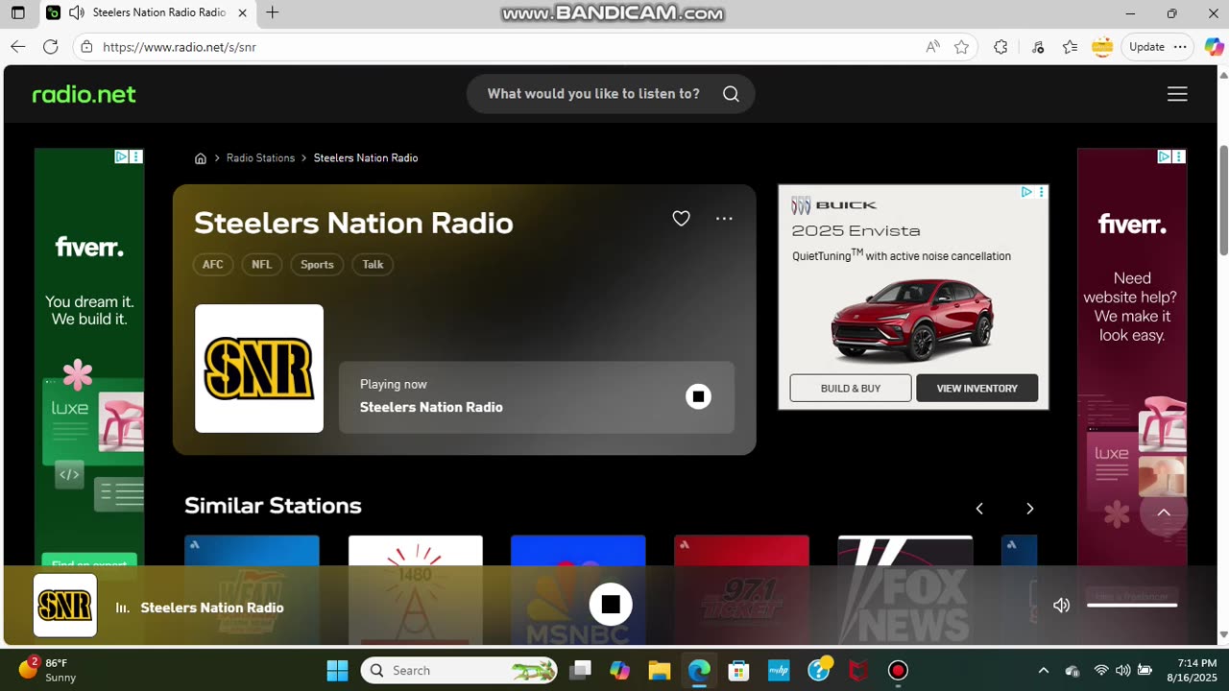Open the Fox News similar station card
Screen dimensions: 1229x691
(x=904, y=589)
